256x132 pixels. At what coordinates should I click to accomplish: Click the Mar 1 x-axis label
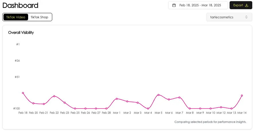(x=117, y=113)
